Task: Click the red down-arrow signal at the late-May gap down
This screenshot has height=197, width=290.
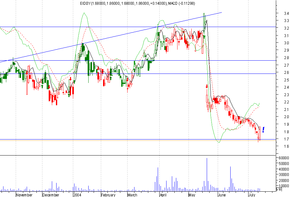Action: pyautogui.click(x=207, y=86)
